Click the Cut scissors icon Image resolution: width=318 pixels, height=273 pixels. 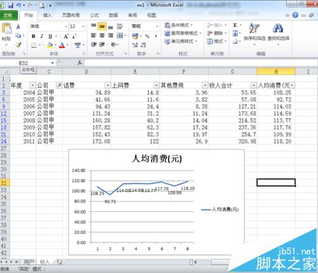coord(18,27)
